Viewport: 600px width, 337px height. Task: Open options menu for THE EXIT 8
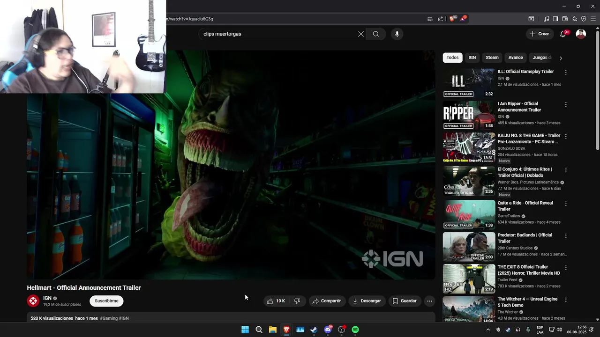click(566, 268)
